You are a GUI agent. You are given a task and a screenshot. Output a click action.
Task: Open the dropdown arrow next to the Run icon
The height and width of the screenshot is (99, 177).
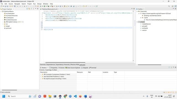(x=46, y=6)
